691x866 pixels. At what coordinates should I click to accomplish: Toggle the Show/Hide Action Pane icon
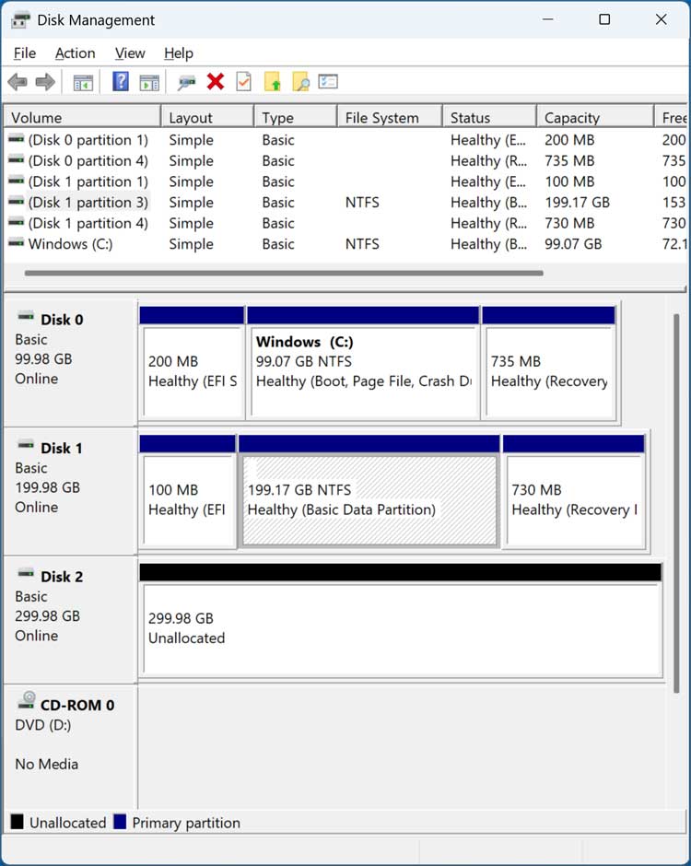149,82
